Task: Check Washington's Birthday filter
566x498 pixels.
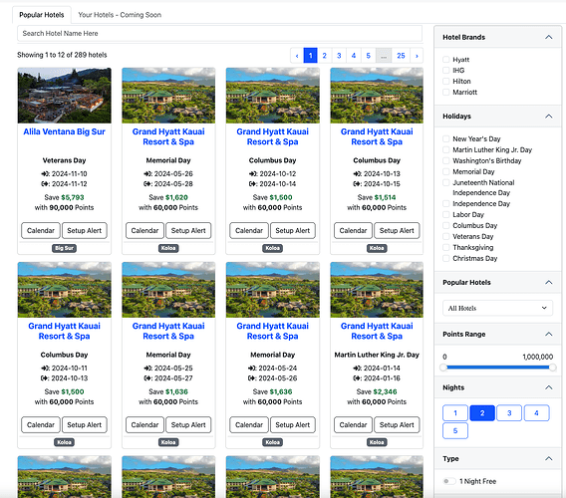Action: tap(446, 160)
